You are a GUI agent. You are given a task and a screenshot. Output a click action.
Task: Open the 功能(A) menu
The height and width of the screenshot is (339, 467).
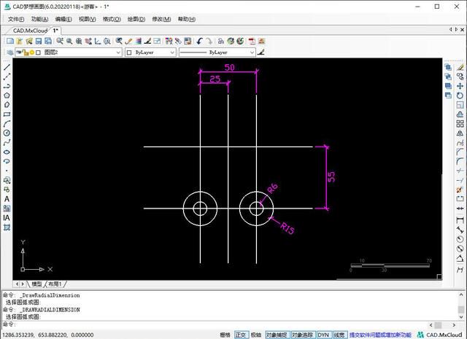tap(40, 20)
